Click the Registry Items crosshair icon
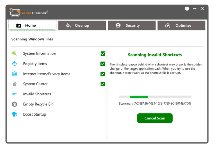214x149 pixels. point(15,64)
